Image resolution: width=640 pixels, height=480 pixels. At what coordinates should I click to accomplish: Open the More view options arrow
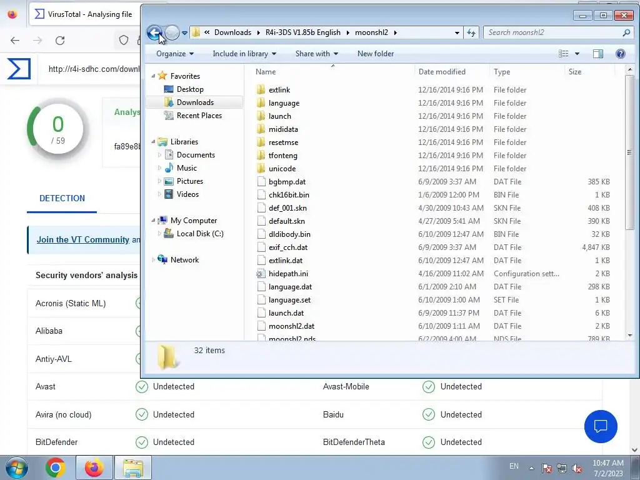pos(577,54)
